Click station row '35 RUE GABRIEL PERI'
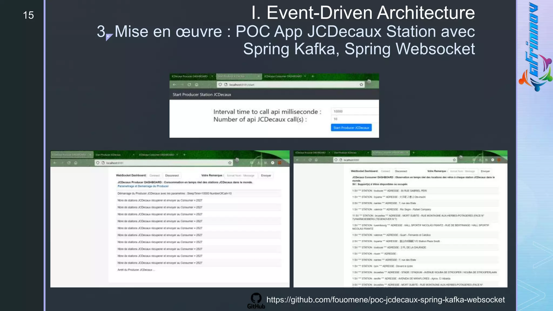Viewport: 553px width, 311px height. [x=425, y=191]
